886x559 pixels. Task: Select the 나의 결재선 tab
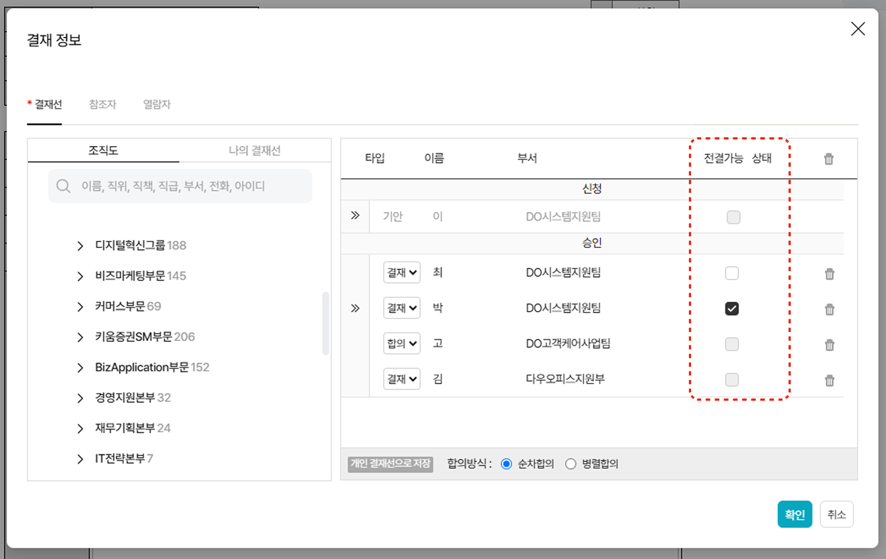tap(255, 150)
